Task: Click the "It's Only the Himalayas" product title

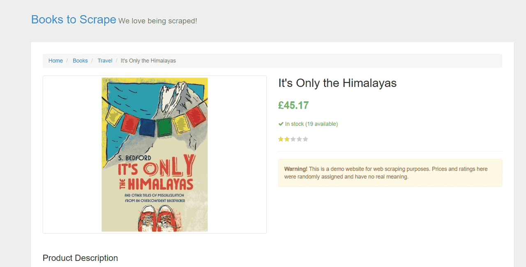Action: tap(337, 83)
